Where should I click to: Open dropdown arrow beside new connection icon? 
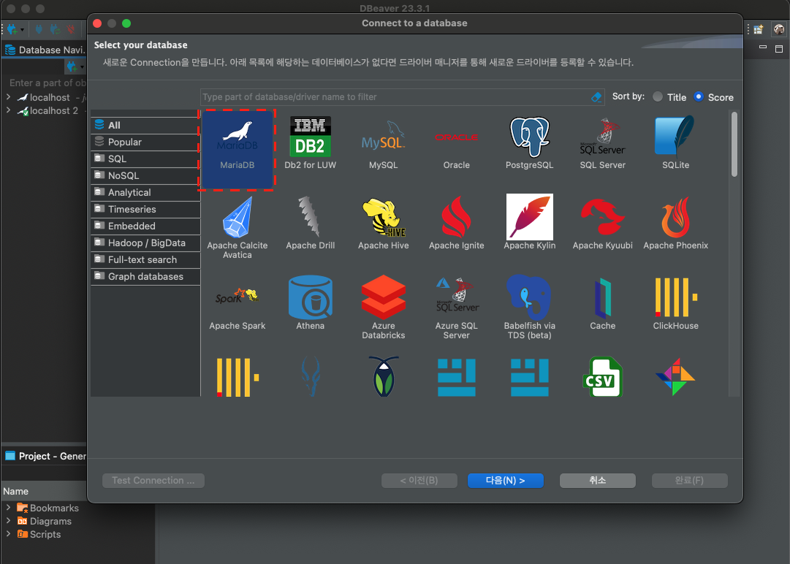pyautogui.click(x=22, y=30)
